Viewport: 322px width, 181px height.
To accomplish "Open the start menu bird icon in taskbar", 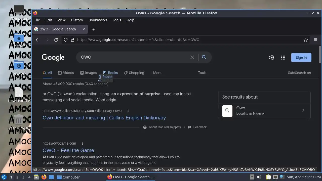I will point(4,177).
